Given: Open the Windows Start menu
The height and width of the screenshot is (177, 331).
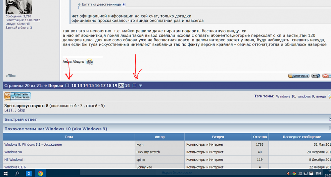Looking at the screenshot, I should click(6, 173).
